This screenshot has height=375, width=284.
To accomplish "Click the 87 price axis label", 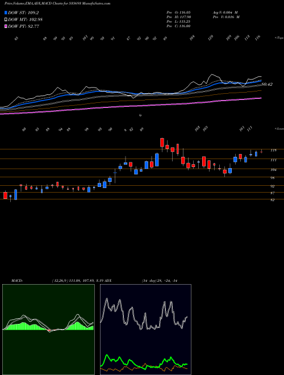I will [273, 193].
